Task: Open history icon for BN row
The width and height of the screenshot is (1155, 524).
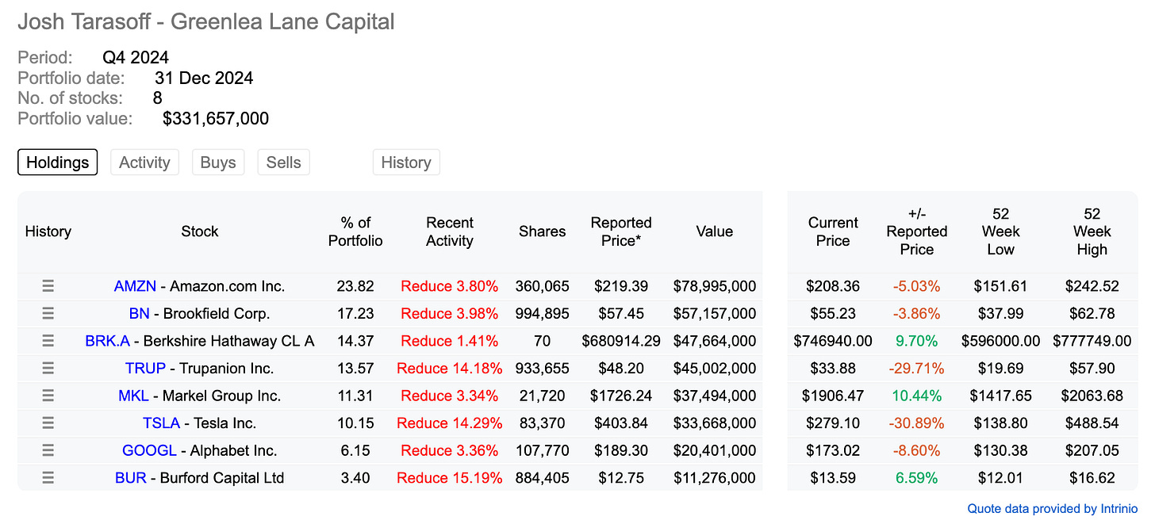Action: (x=48, y=313)
